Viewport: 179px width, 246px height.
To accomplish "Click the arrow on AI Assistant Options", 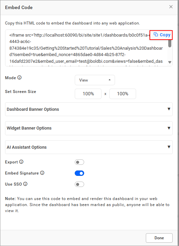I will coord(169,147).
